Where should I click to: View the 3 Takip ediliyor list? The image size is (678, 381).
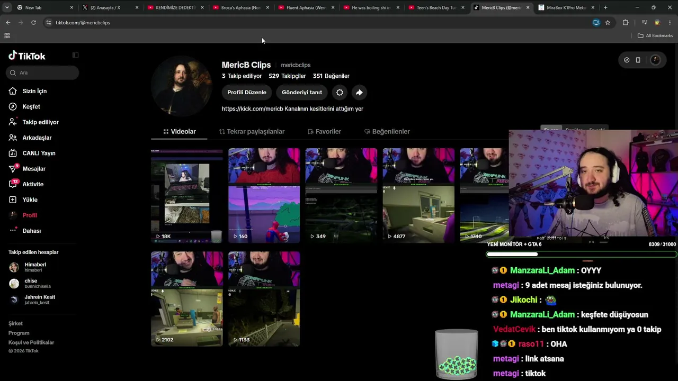click(x=242, y=76)
